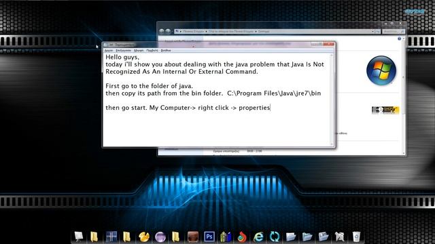The height and width of the screenshot is (244, 435).
Task: Click the purple orb dock icon
Action: (160, 237)
